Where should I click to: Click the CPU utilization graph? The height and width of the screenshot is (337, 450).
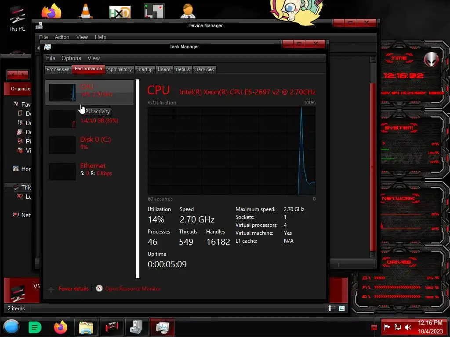coord(231,151)
